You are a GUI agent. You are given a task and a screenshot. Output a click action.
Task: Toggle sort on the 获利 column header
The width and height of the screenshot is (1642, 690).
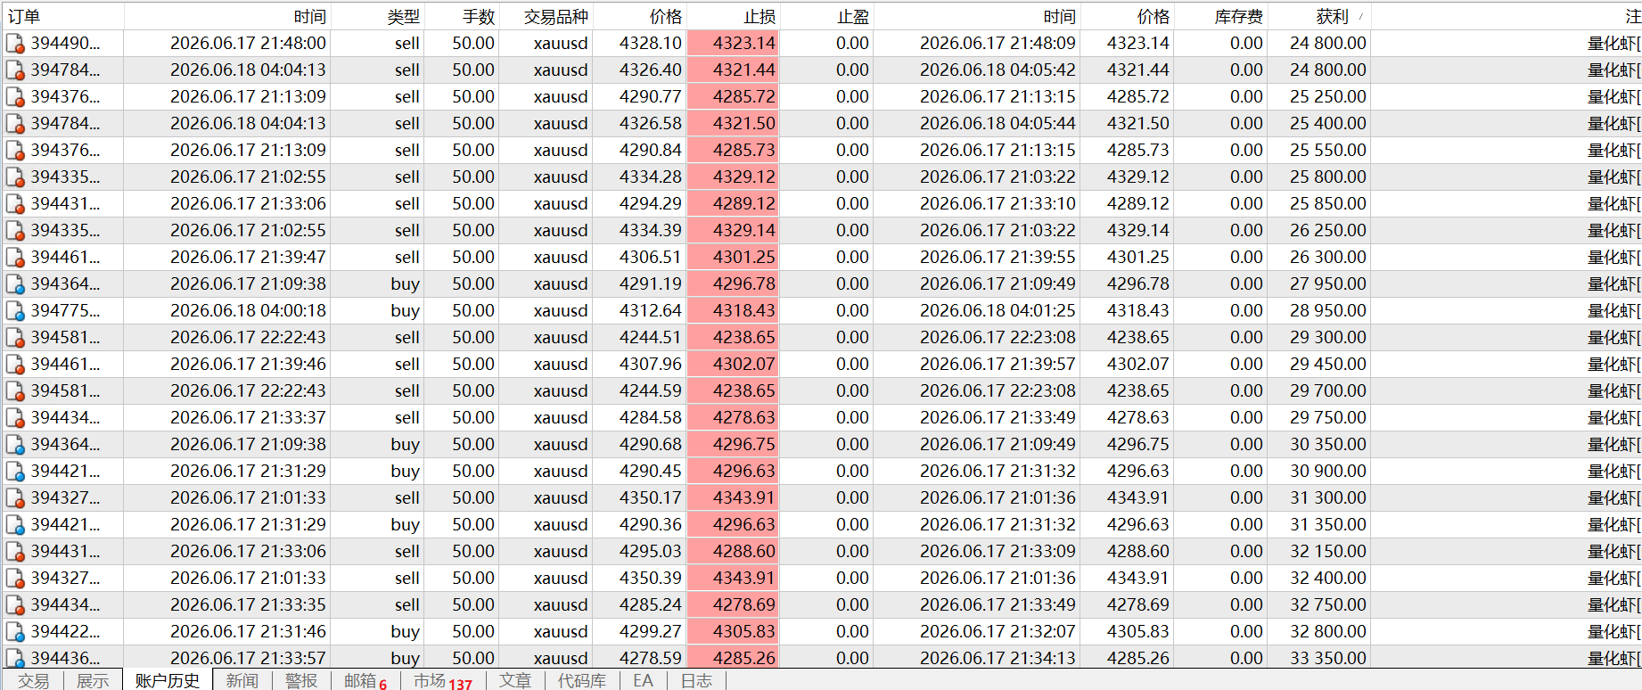click(1319, 16)
